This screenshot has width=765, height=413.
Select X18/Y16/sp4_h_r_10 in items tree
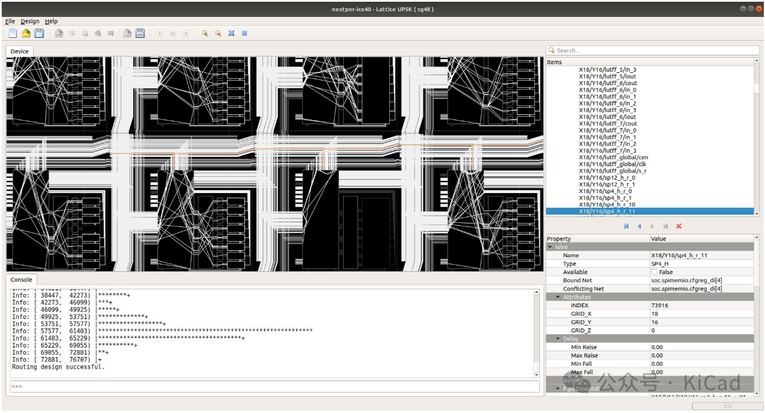(x=607, y=205)
